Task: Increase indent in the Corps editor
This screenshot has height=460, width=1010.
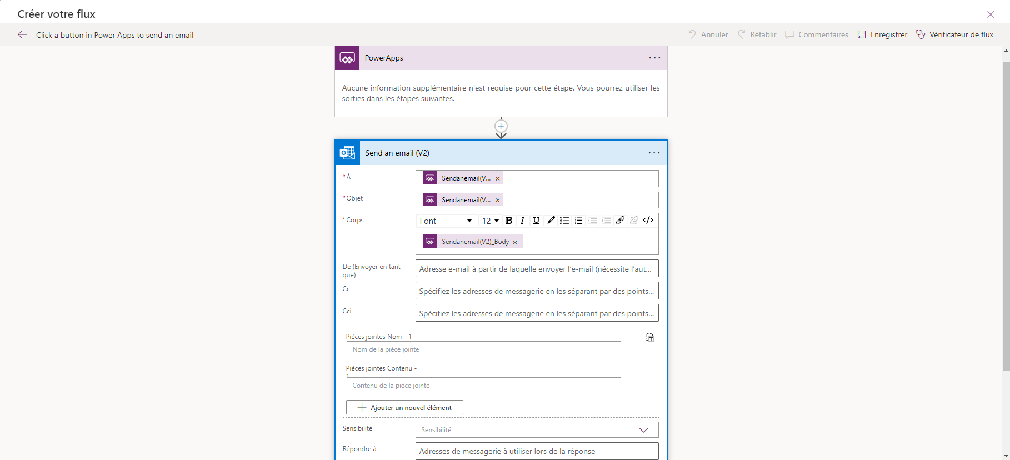Action: click(592, 221)
